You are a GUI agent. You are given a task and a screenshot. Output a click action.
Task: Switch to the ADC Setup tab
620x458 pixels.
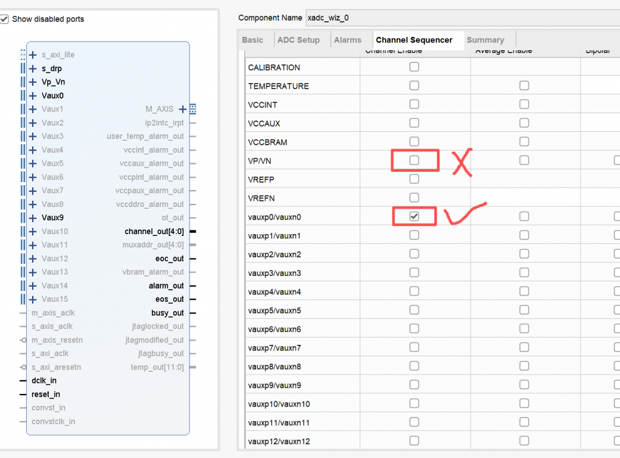pos(298,40)
